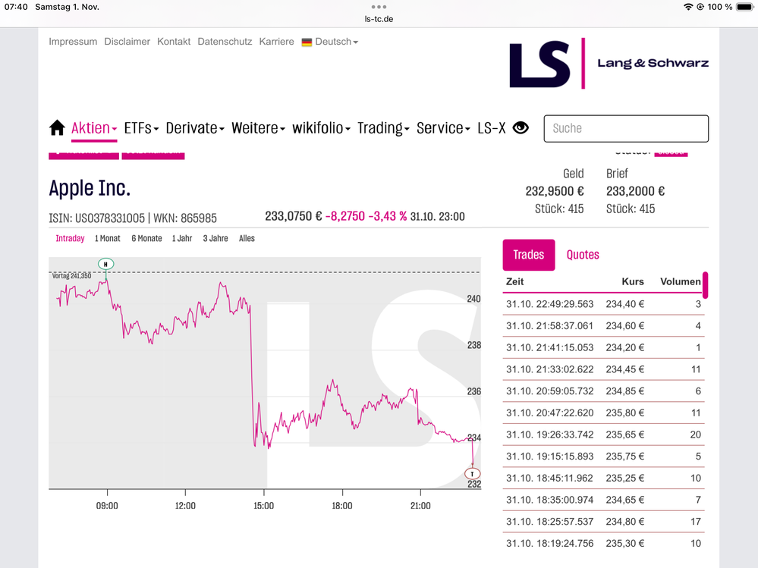Expand the Derivate menu
This screenshot has height=568, width=758.
pyautogui.click(x=195, y=128)
